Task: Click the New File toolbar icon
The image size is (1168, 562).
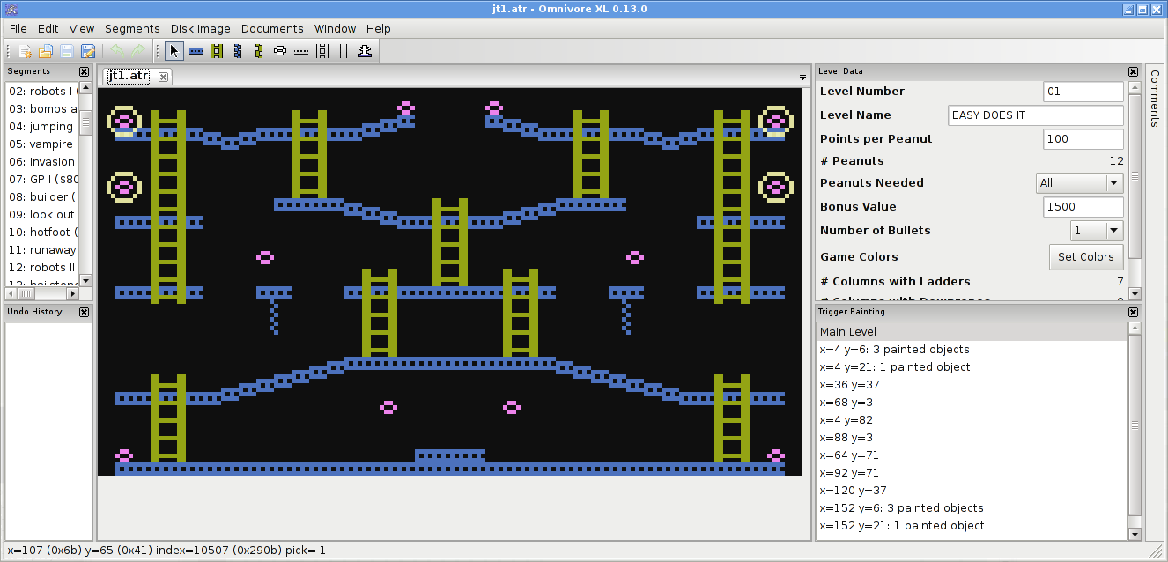Action: point(25,51)
